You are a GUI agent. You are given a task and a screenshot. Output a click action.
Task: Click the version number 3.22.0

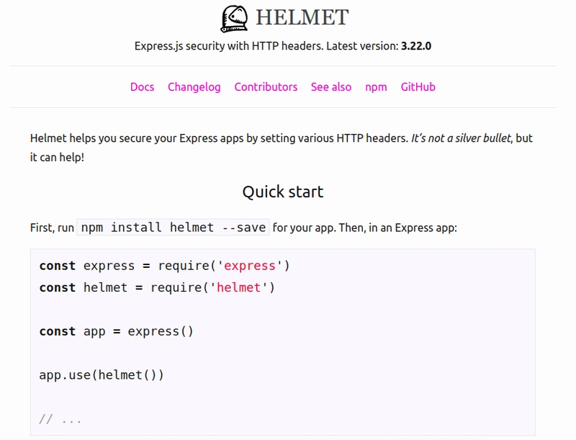(416, 46)
